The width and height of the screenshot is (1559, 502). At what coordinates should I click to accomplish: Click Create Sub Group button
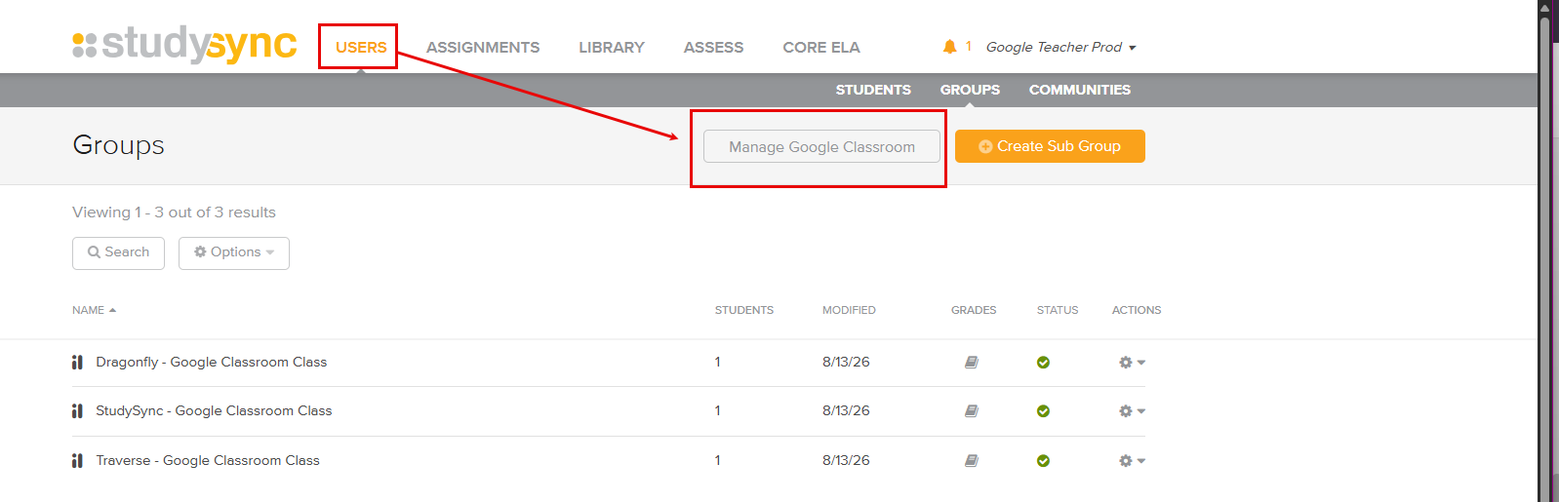[1050, 146]
